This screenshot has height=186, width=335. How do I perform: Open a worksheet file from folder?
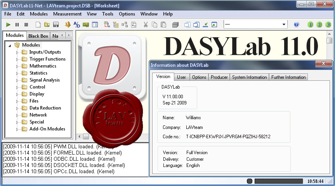coord(47,25)
